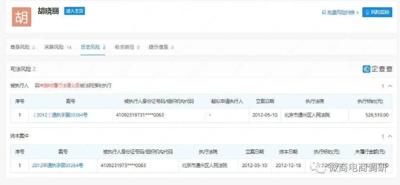Collapse the 被执行人 section chevron

[390, 86]
